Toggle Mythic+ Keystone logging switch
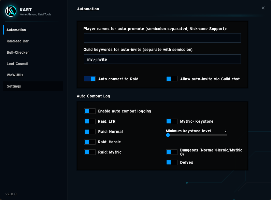This screenshot has height=200, width=271. (172, 121)
